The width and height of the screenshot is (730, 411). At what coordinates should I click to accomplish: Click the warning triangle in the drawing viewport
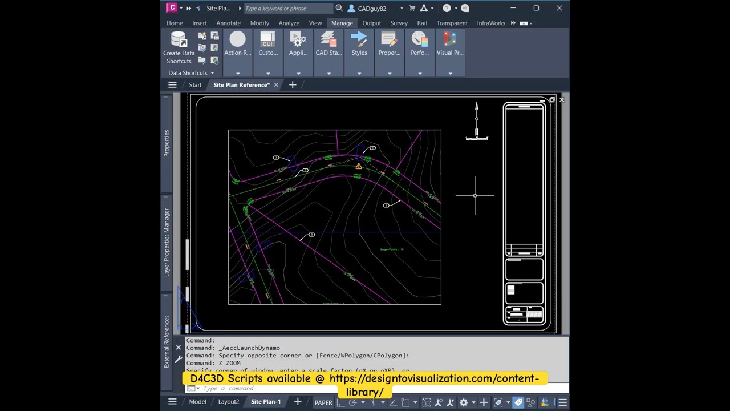359,166
